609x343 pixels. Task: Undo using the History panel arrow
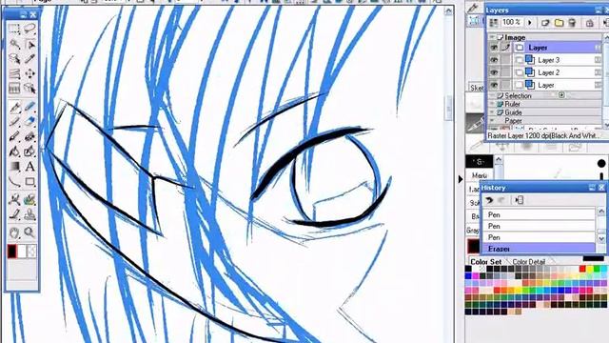coord(489,200)
